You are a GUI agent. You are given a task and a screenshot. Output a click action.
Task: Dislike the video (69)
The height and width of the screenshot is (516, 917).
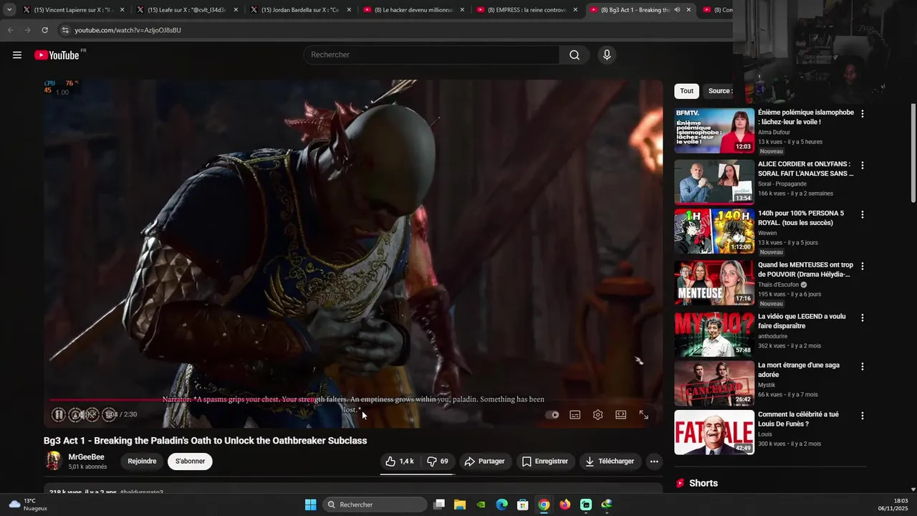click(x=438, y=462)
